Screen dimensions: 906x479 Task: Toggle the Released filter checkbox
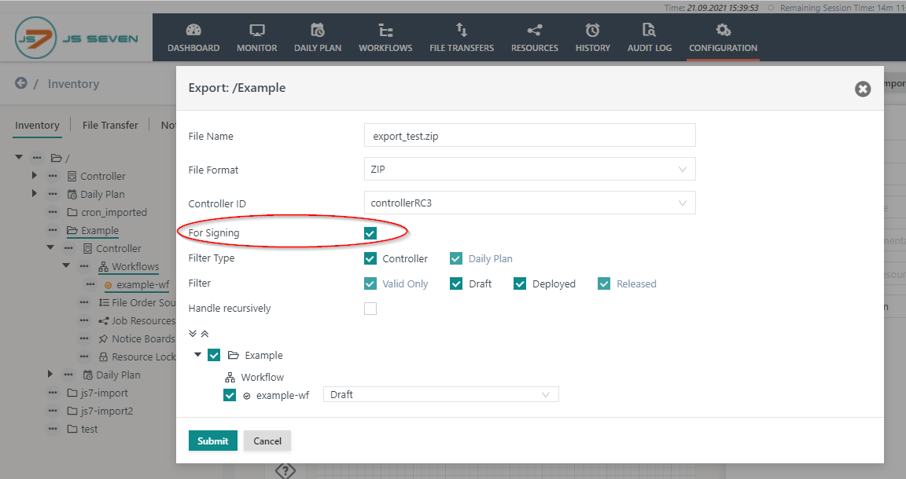pos(604,283)
